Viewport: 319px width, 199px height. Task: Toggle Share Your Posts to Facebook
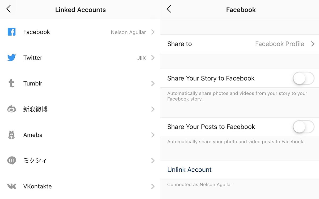coord(303,127)
